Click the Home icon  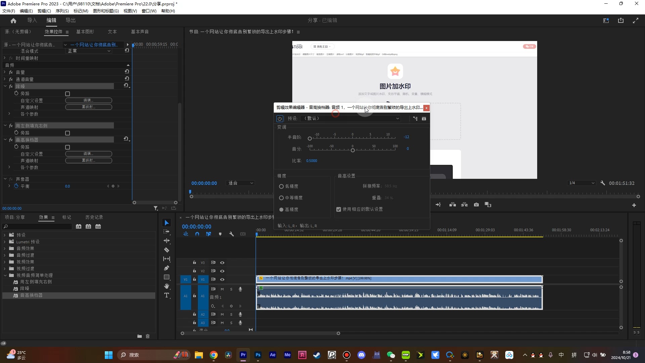(13, 21)
